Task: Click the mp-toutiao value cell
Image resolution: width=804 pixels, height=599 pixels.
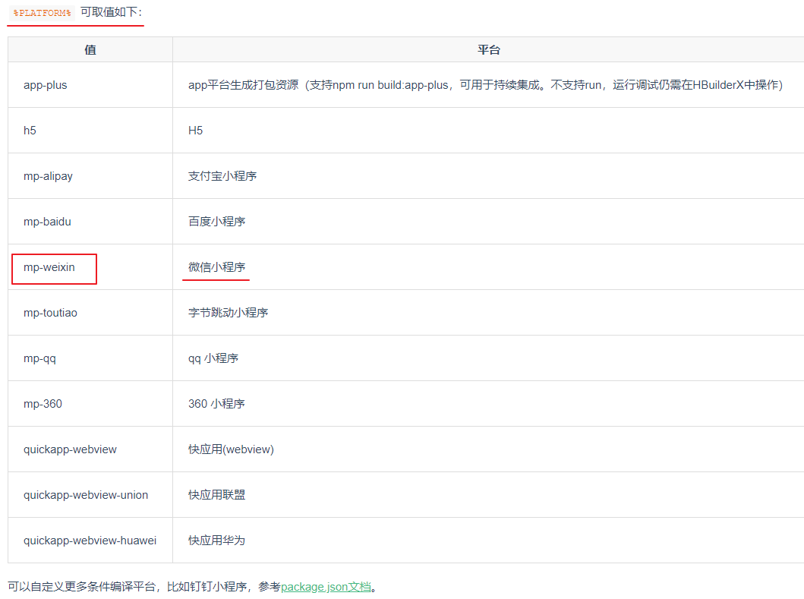Action: coord(90,313)
